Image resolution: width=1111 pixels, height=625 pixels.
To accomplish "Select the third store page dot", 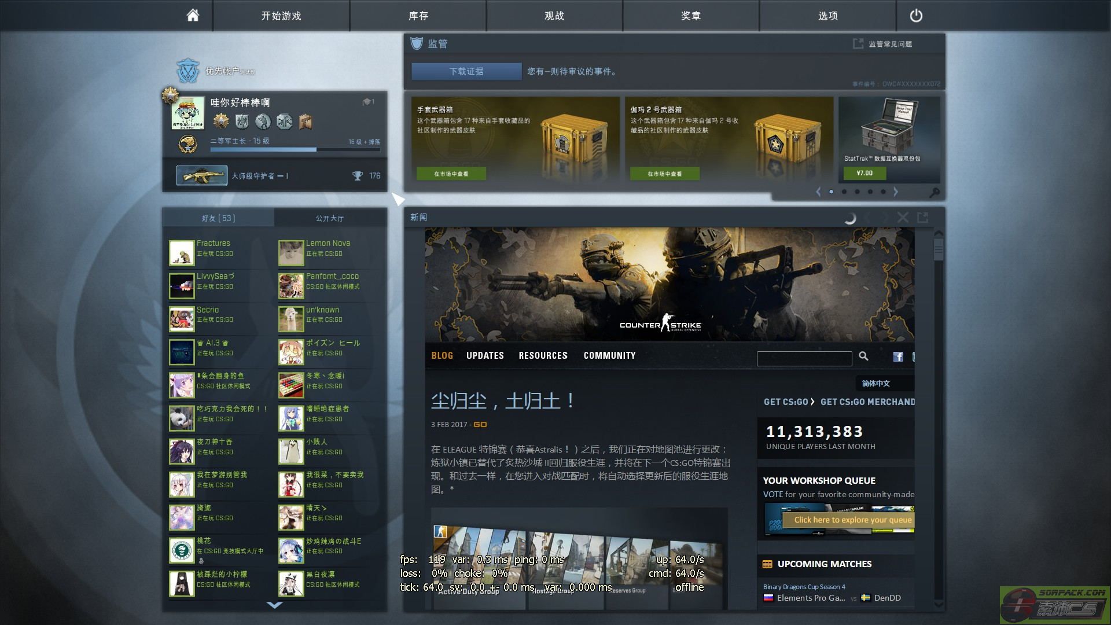I will coord(857,192).
